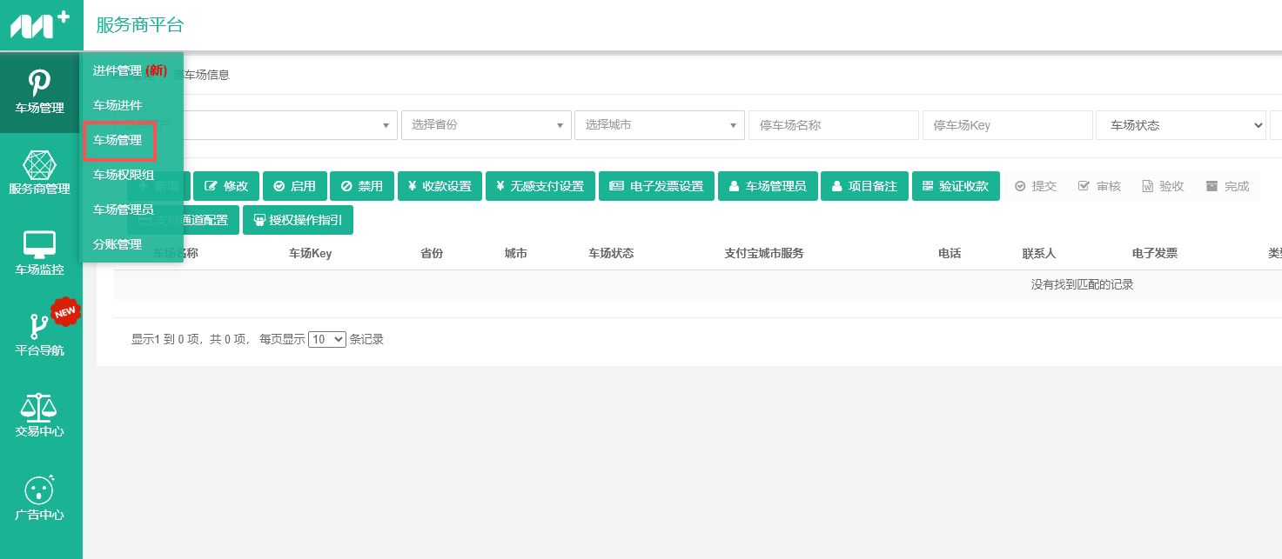Viewport: 1282px width, 559px height.
Task: Select 车场进件 in the submenu
Action: pos(117,105)
